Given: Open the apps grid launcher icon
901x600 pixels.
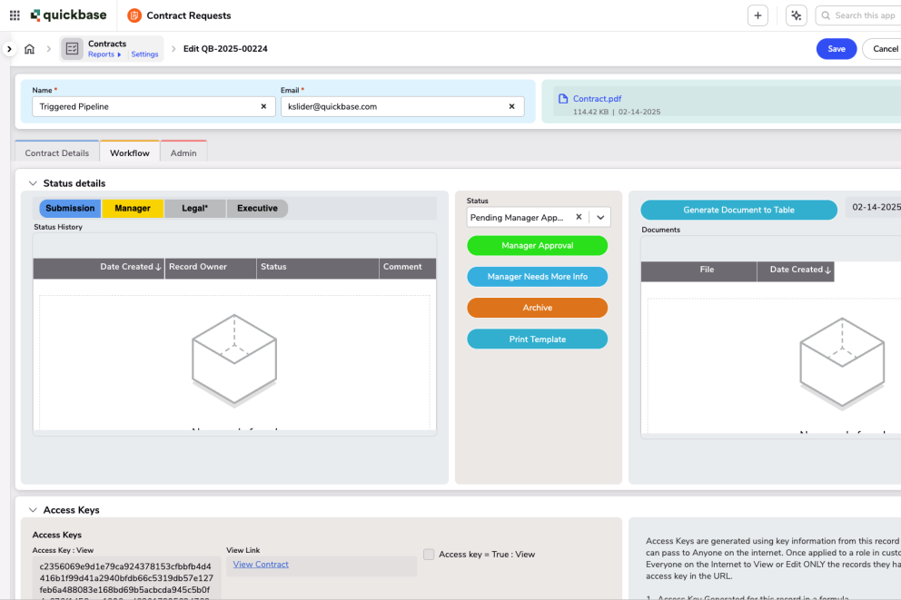Looking at the screenshot, I should [x=13, y=15].
